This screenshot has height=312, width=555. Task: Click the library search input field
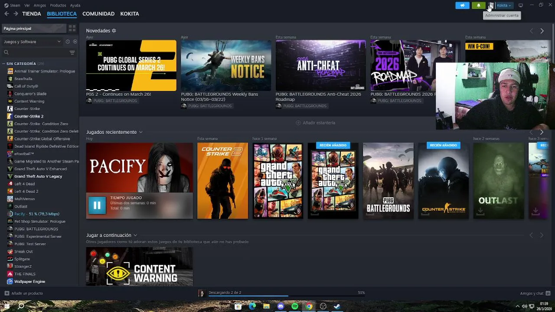pyautogui.click(x=38, y=52)
